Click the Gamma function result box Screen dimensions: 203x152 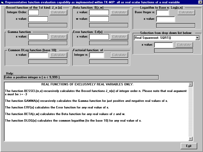tap(48, 43)
